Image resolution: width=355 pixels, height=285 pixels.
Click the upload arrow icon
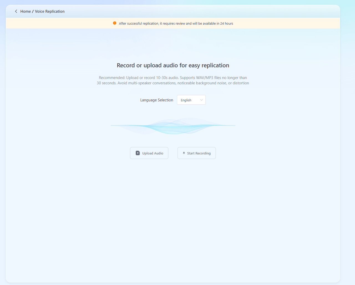click(x=138, y=153)
